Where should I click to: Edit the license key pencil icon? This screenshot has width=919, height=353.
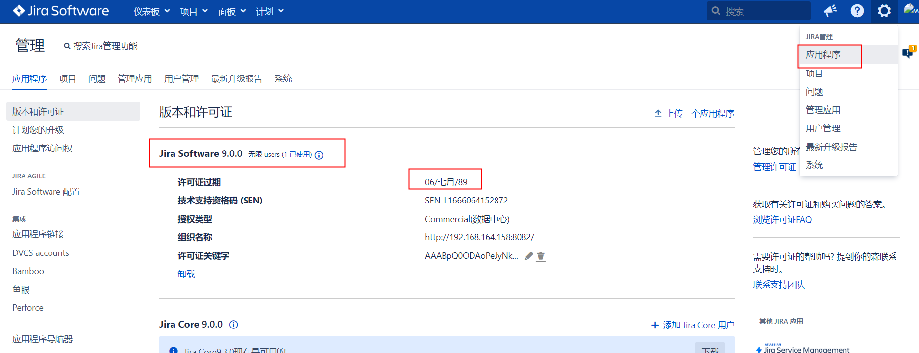click(529, 256)
